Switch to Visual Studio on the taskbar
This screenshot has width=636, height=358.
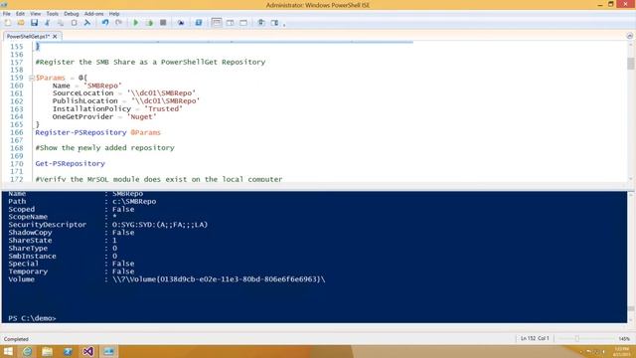88,351
